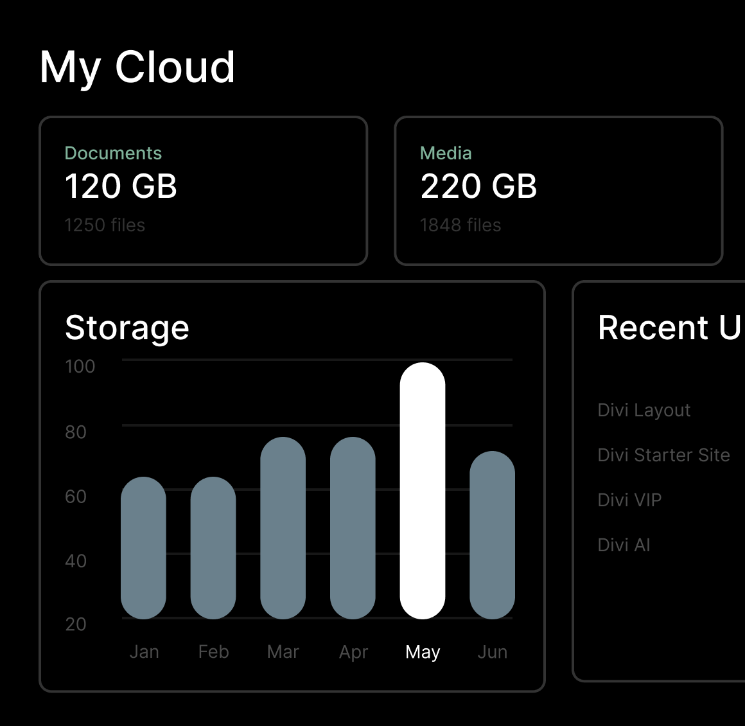
Task: Click the white May storage bar
Action: click(x=422, y=491)
